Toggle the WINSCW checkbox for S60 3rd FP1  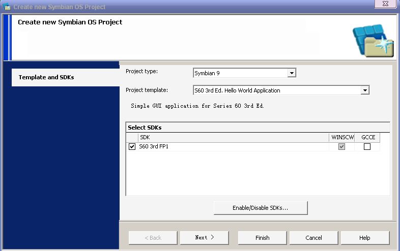pos(341,146)
